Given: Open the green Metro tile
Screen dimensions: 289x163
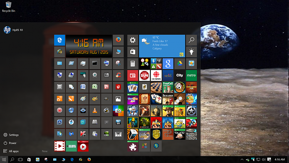Looking at the screenshot, I should (x=191, y=75).
